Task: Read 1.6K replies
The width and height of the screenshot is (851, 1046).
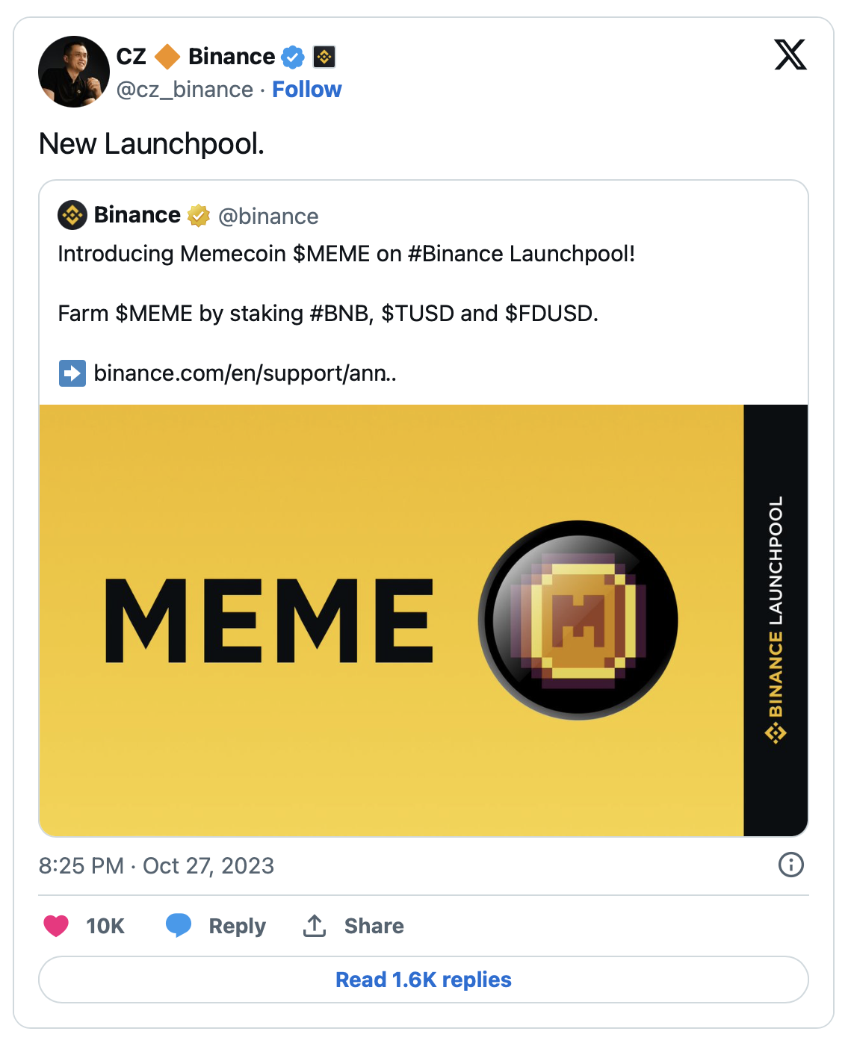Action: 424,980
